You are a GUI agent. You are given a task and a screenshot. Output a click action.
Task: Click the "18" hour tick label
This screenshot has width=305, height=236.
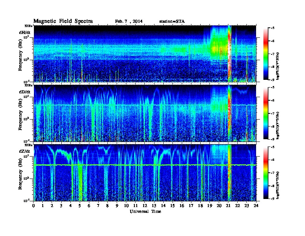coord(200,206)
